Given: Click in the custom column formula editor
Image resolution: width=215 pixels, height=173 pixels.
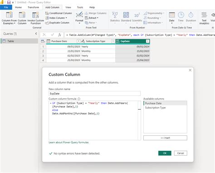Looking at the screenshot, I should [x=93, y=120].
